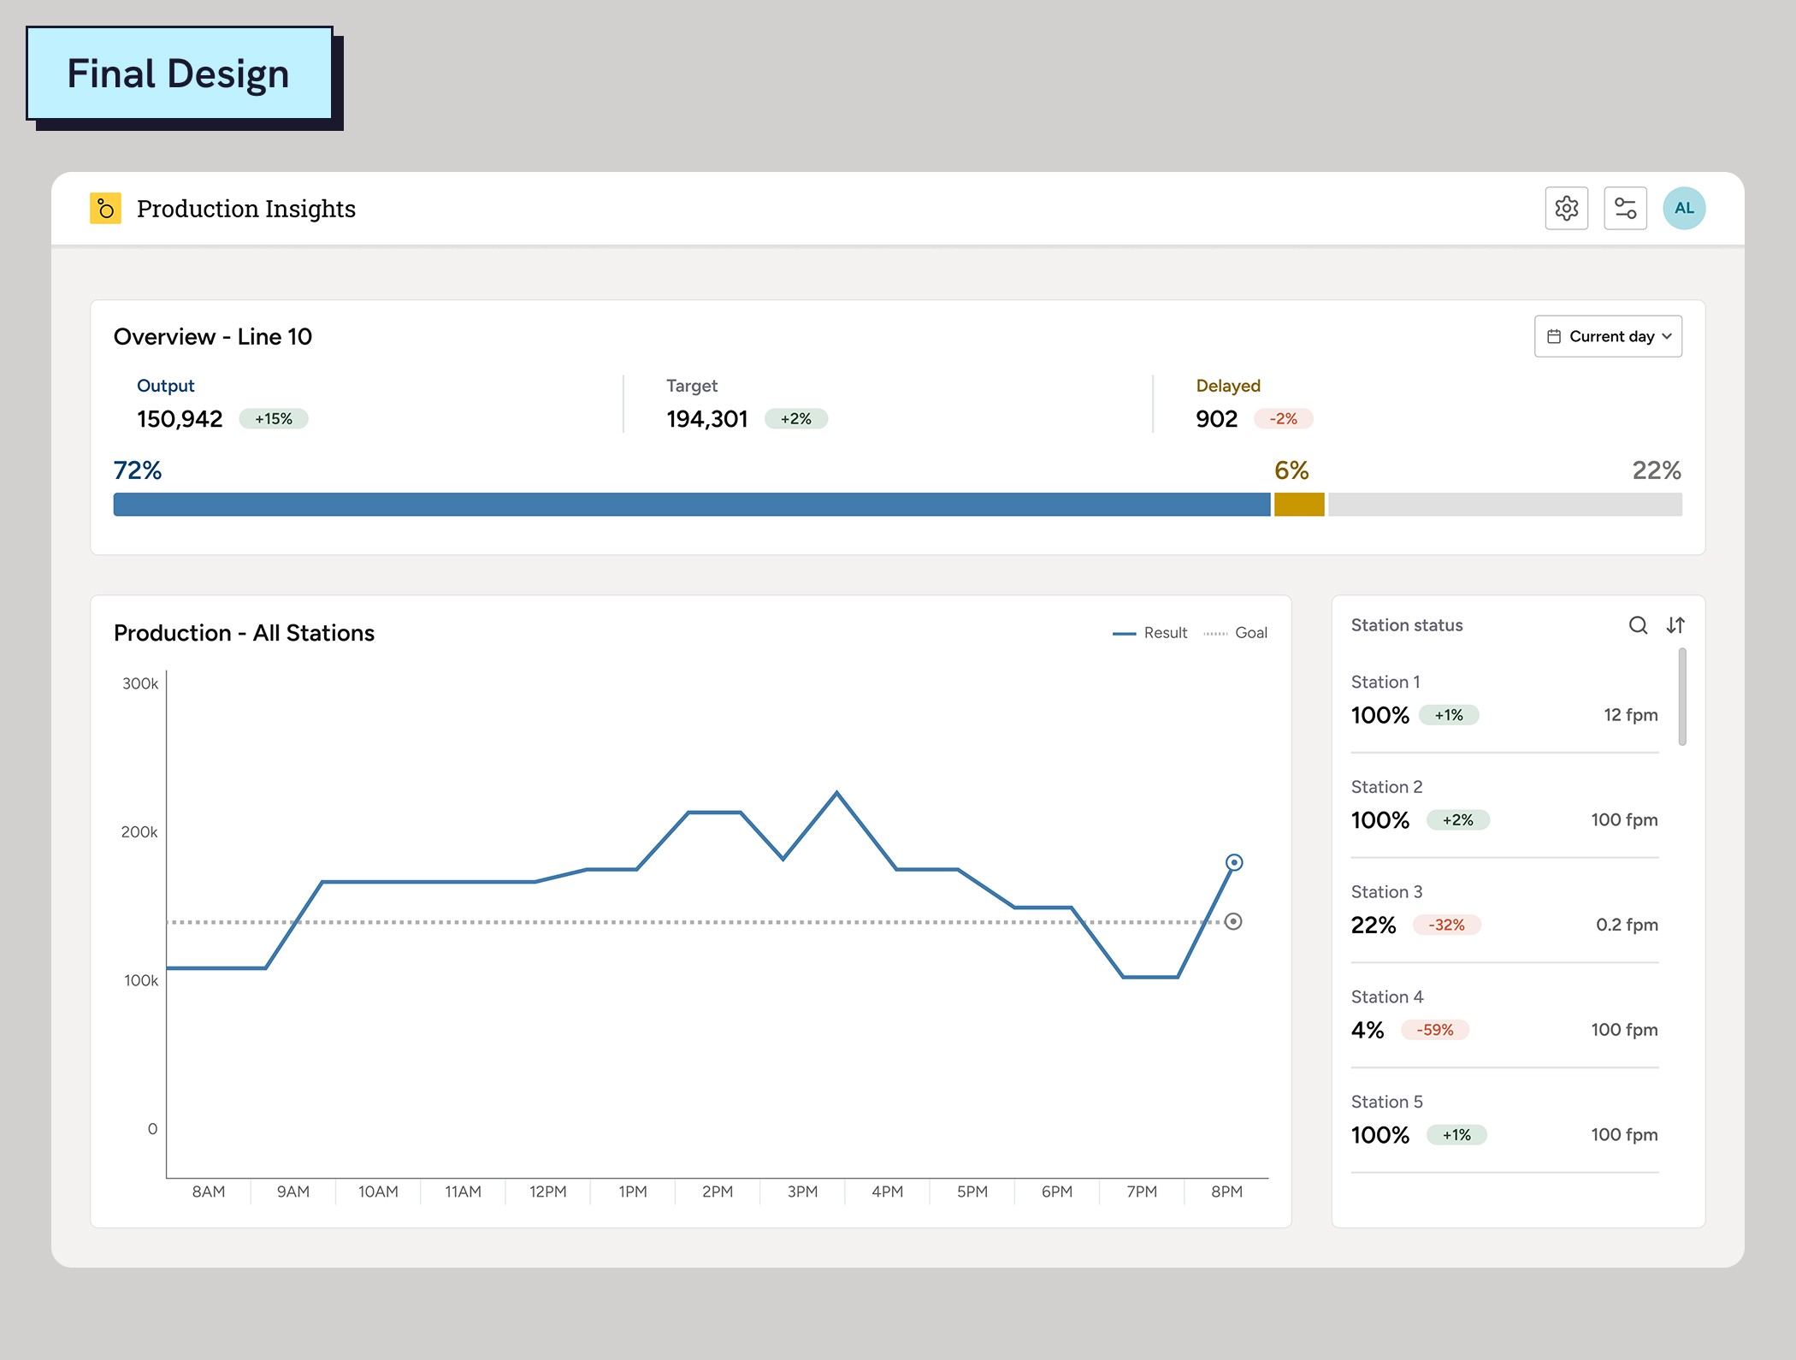This screenshot has width=1796, height=1360.
Task: Select the Station 3 row
Action: [1504, 910]
